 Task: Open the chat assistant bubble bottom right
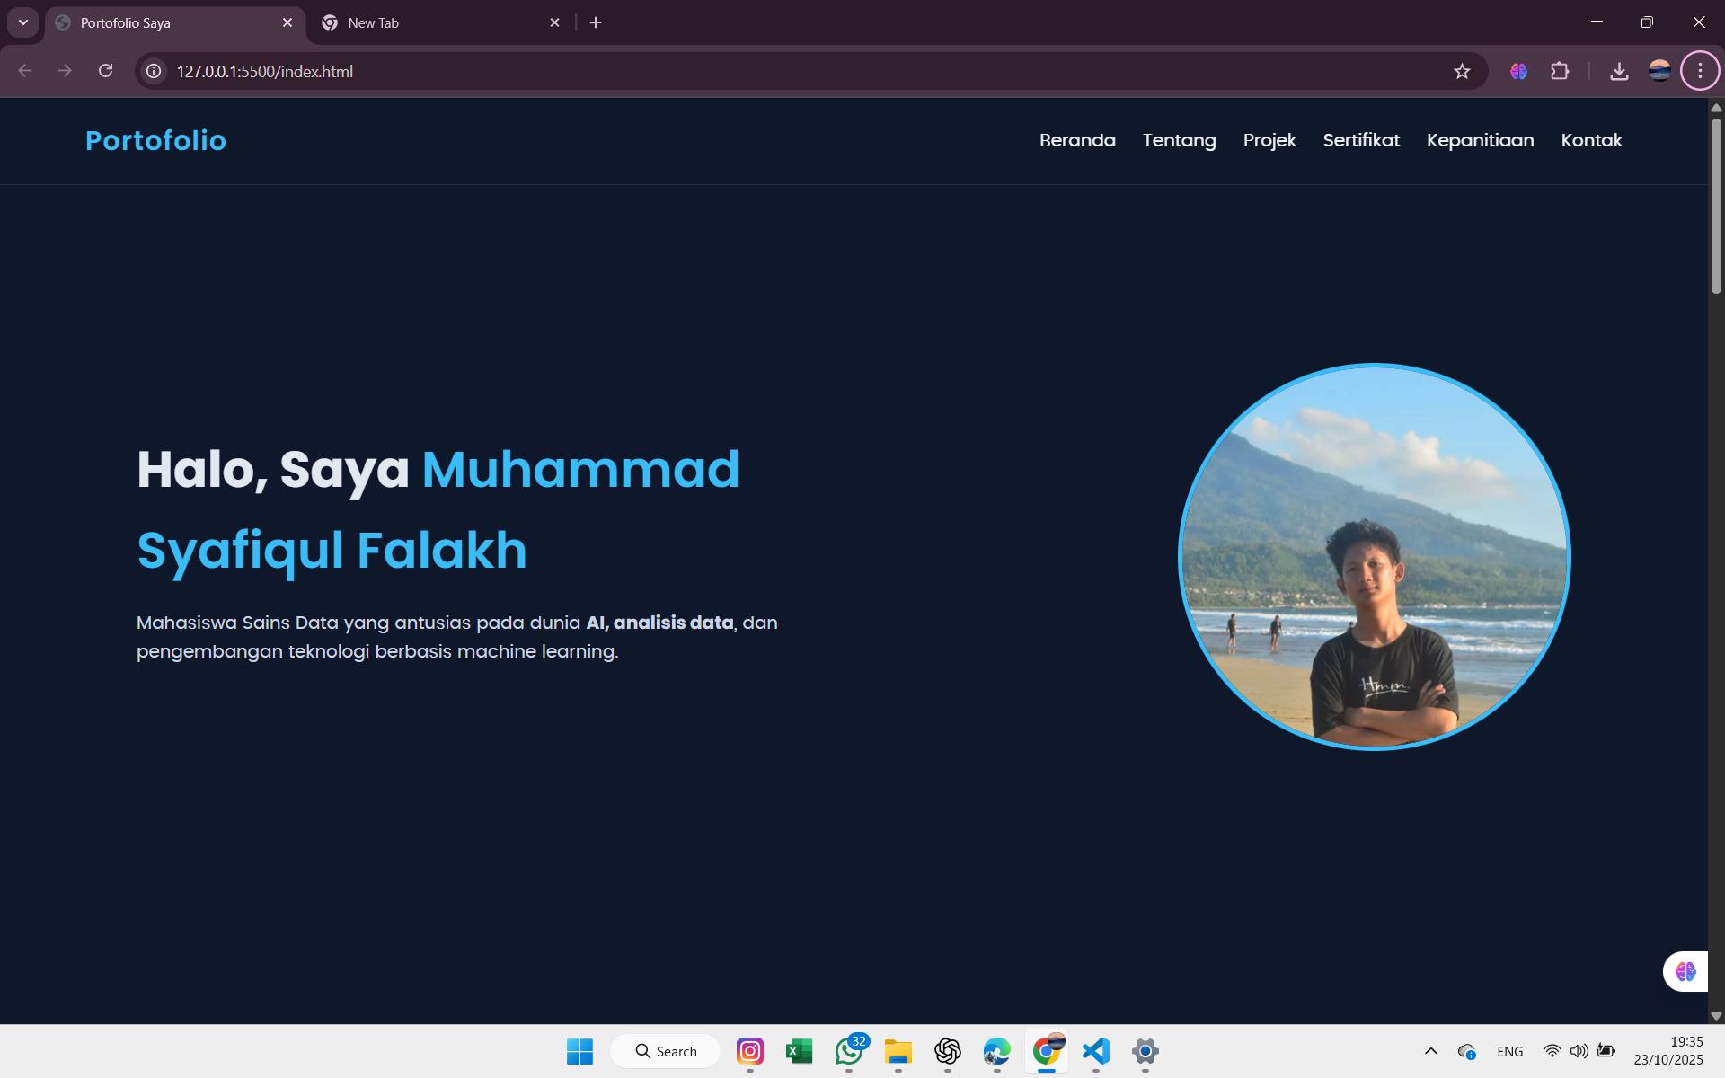(1685, 971)
